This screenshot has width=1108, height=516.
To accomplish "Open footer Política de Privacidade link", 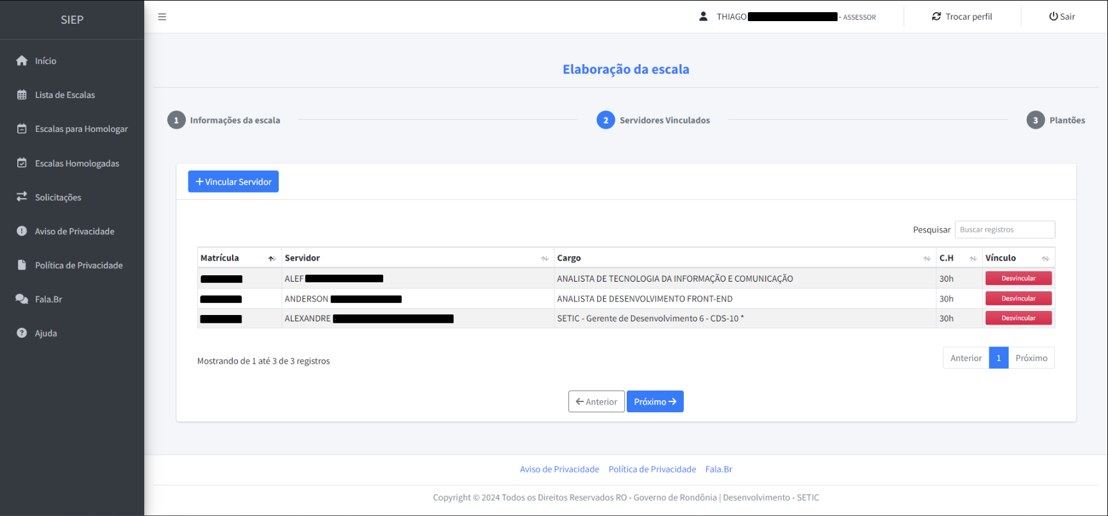I will point(652,469).
